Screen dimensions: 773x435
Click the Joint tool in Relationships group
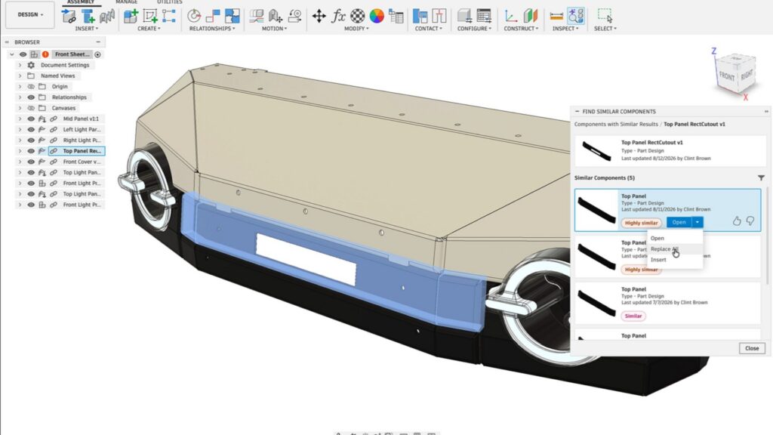coord(194,16)
